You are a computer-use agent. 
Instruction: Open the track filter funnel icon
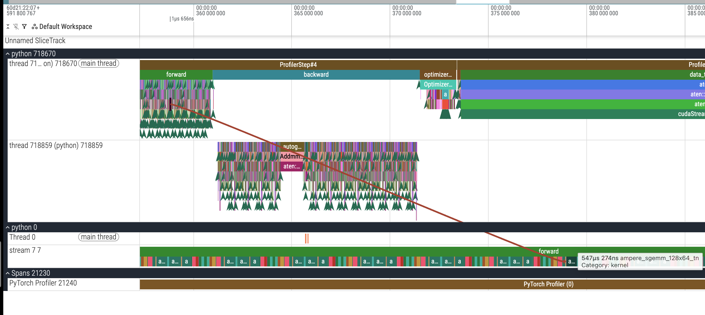24,26
